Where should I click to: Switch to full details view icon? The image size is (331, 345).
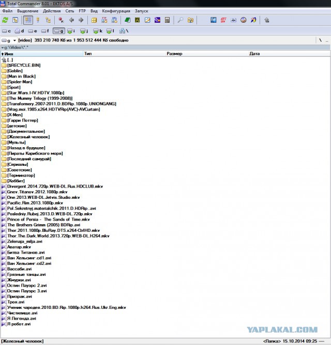(x=38, y=20)
